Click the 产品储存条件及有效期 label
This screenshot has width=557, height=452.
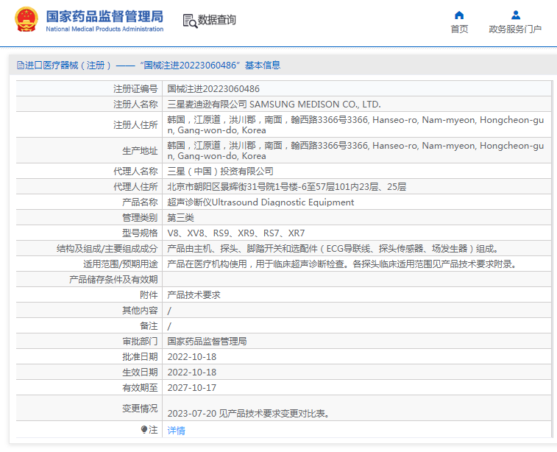pos(113,279)
